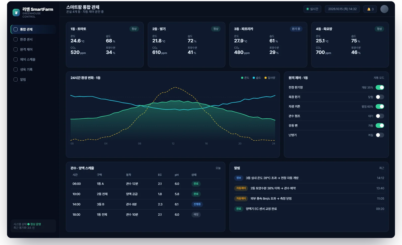Click the 생육 기록 sidebar icon

pos(16,69)
